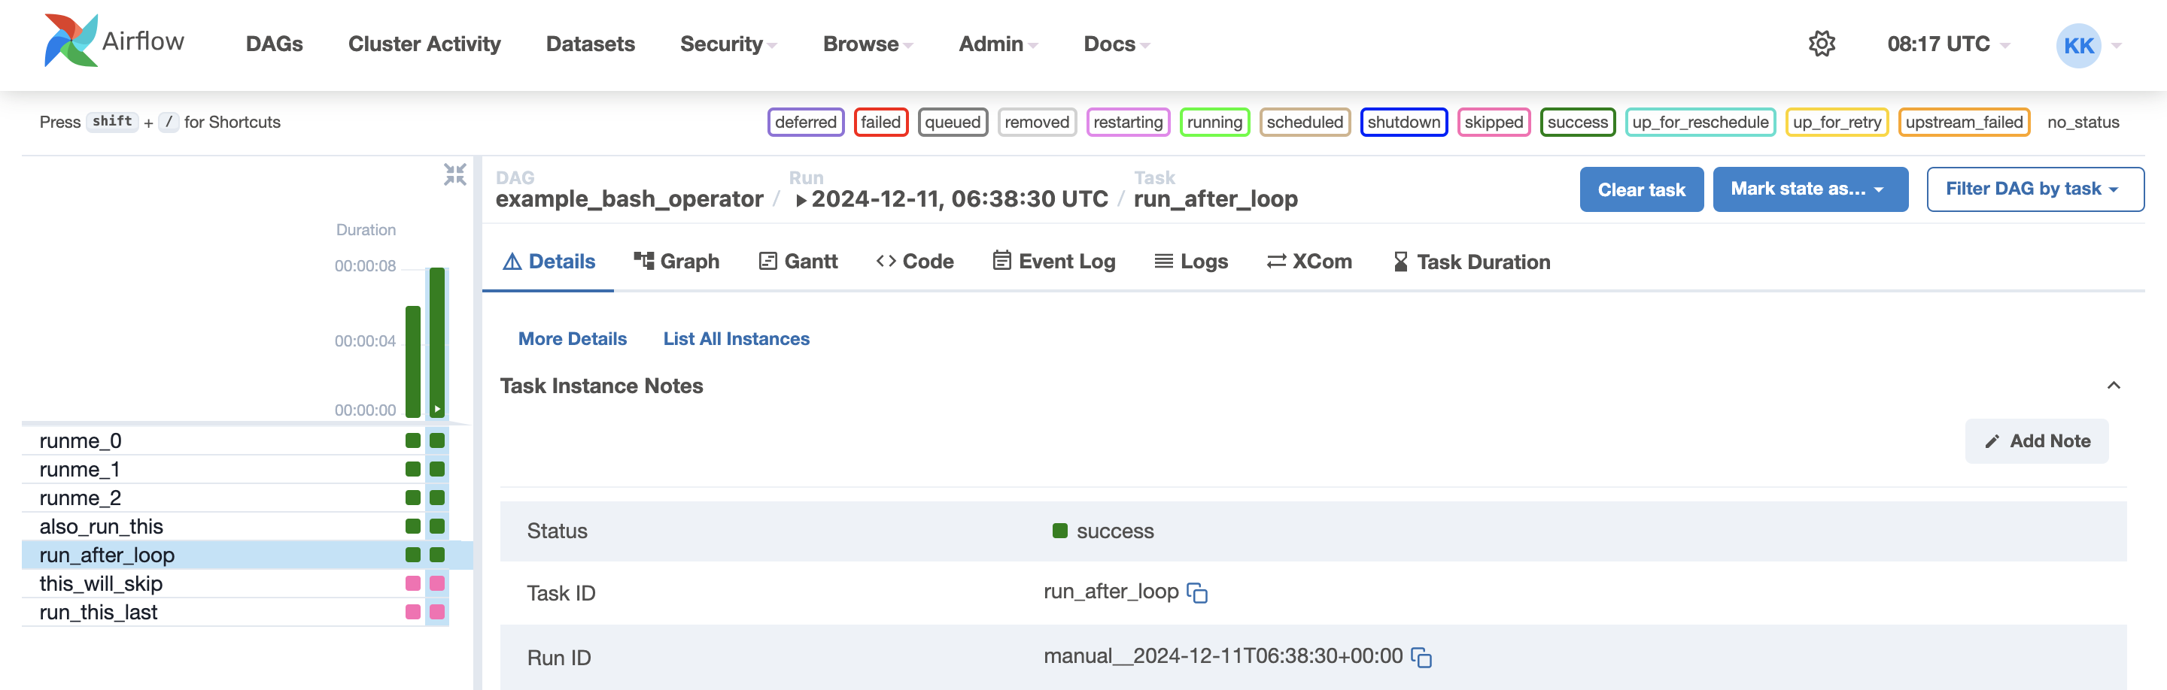The width and height of the screenshot is (2167, 690).
Task: Select the run_this_last task row
Action: pyautogui.click(x=99, y=612)
